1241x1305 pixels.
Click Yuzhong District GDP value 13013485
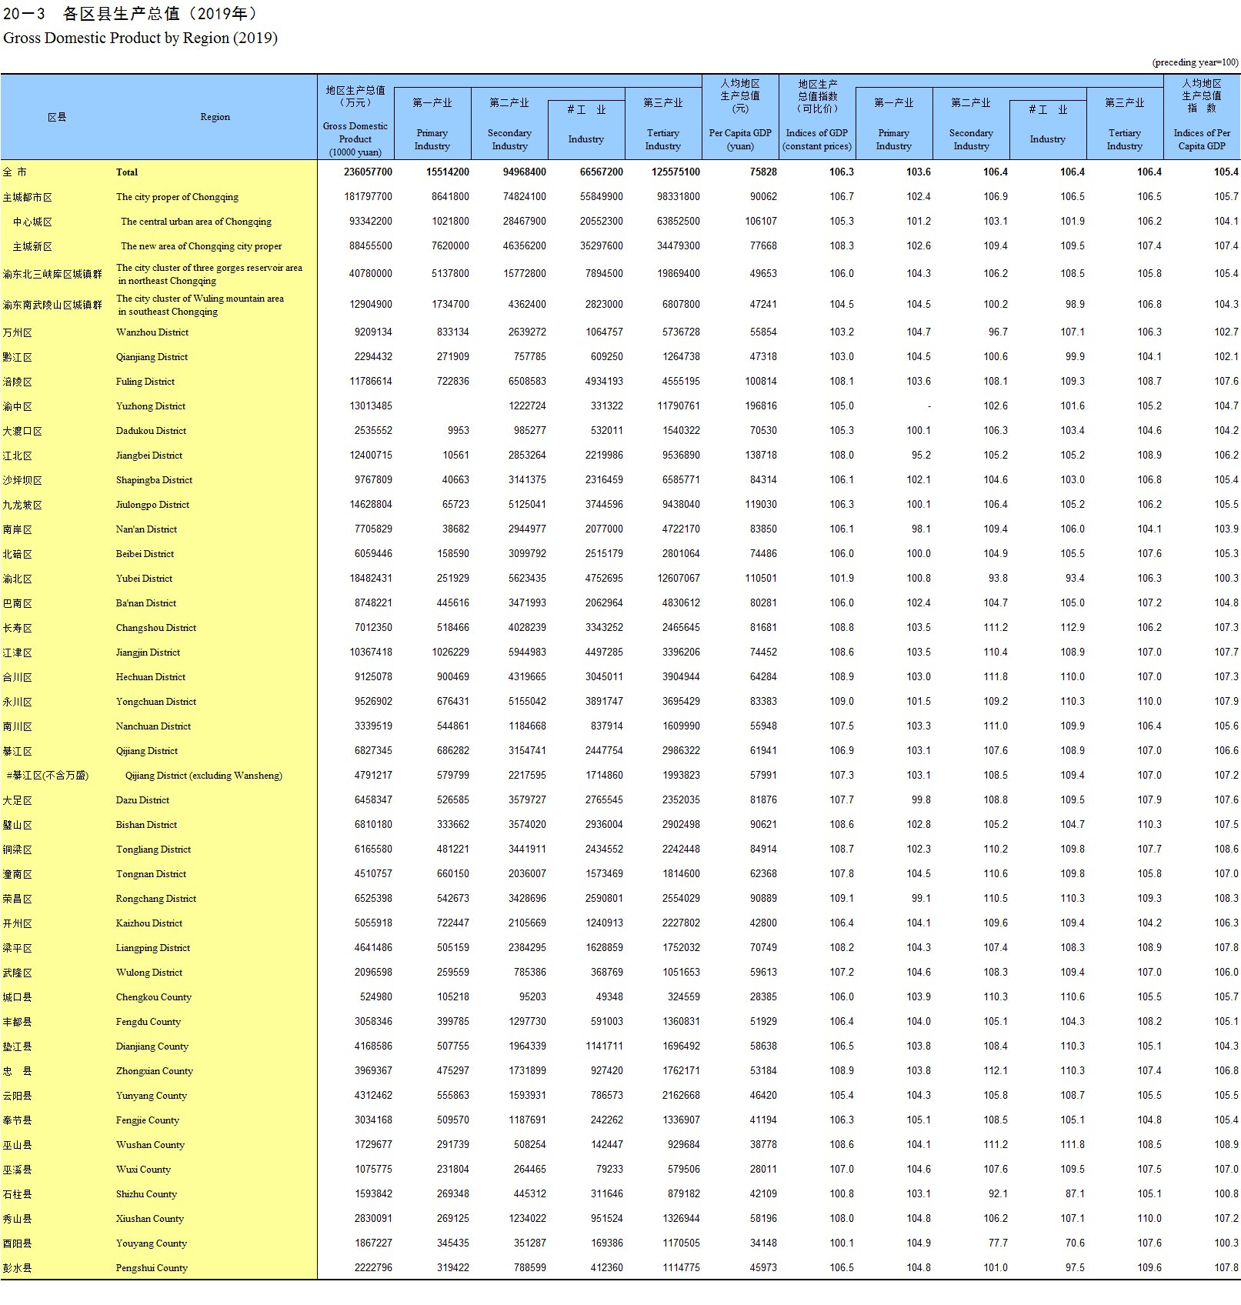click(371, 406)
